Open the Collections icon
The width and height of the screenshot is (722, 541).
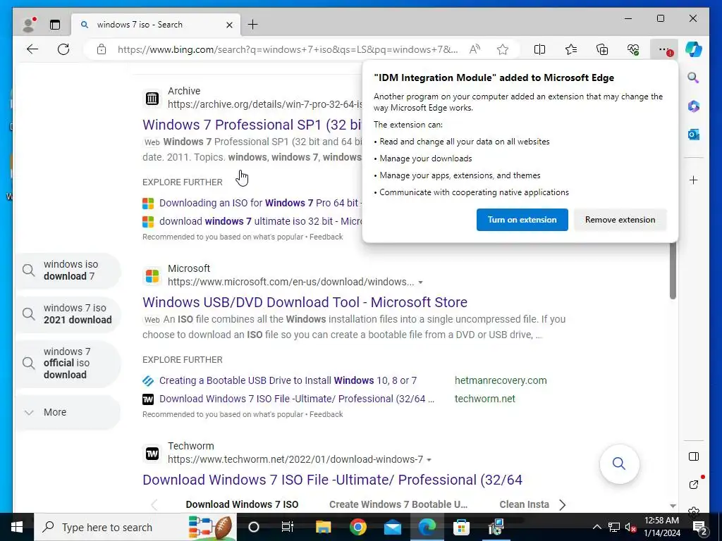(x=602, y=49)
